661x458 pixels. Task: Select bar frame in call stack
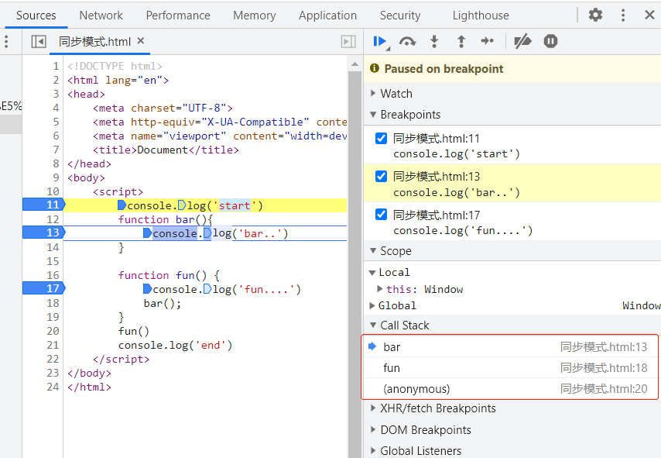click(509, 347)
